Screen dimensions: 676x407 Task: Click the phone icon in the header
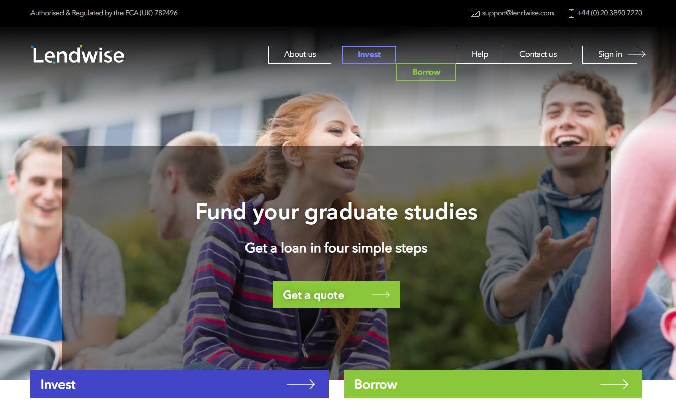[571, 13]
